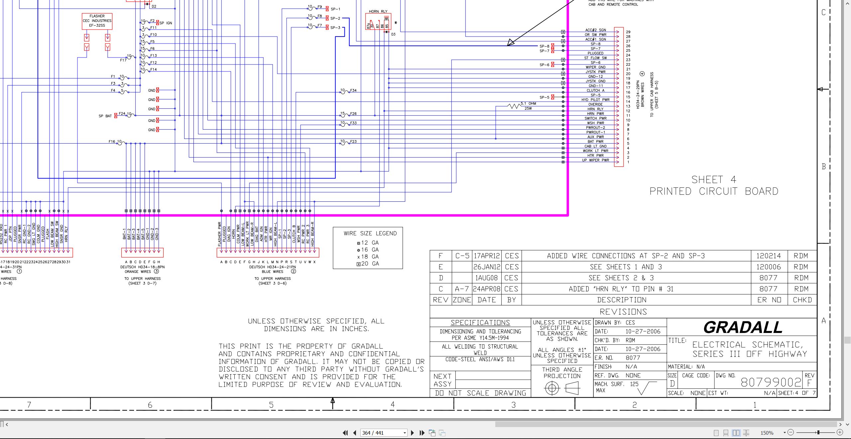Go to the first page
The image size is (851, 439).
tap(345, 433)
